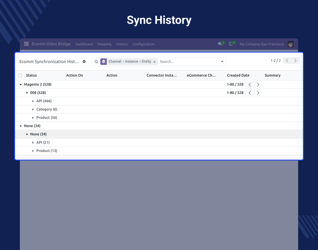Sort by the Summary column header
The width and height of the screenshot is (318, 250).
click(x=273, y=75)
